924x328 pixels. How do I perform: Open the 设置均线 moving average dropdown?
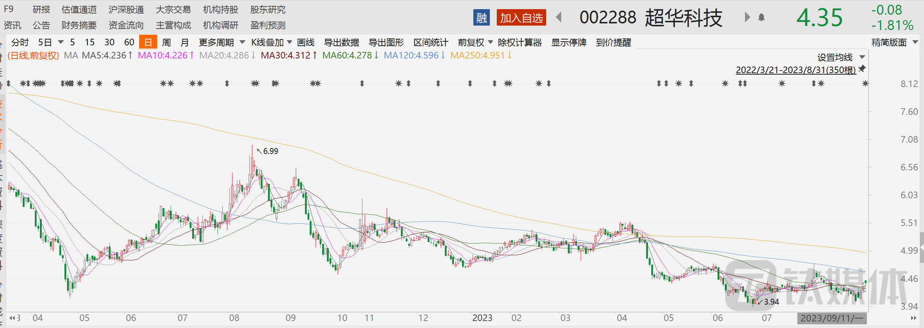click(841, 57)
